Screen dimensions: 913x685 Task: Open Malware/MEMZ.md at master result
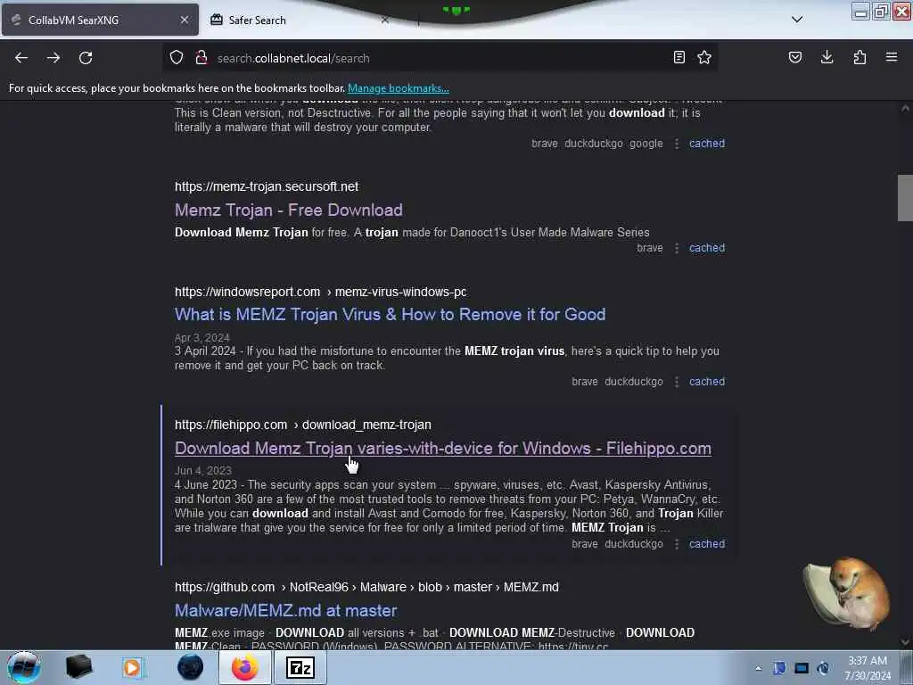click(x=286, y=610)
